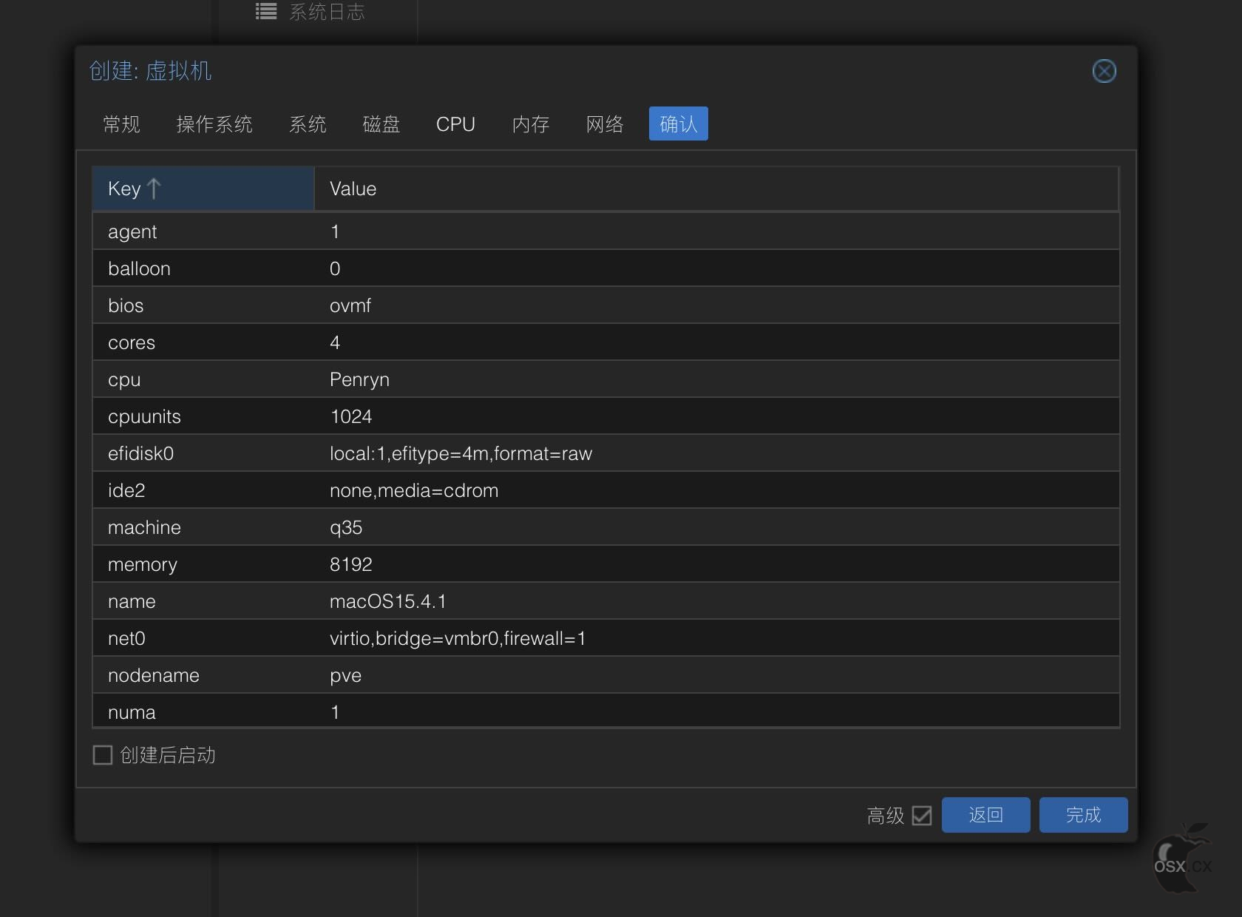Select the 确认 tab
The height and width of the screenshot is (917, 1242).
[x=679, y=123]
